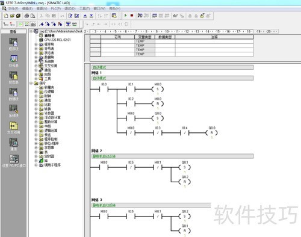301x237 pixels.
Task: Open the 工具(T) menu
Action: 84,8
